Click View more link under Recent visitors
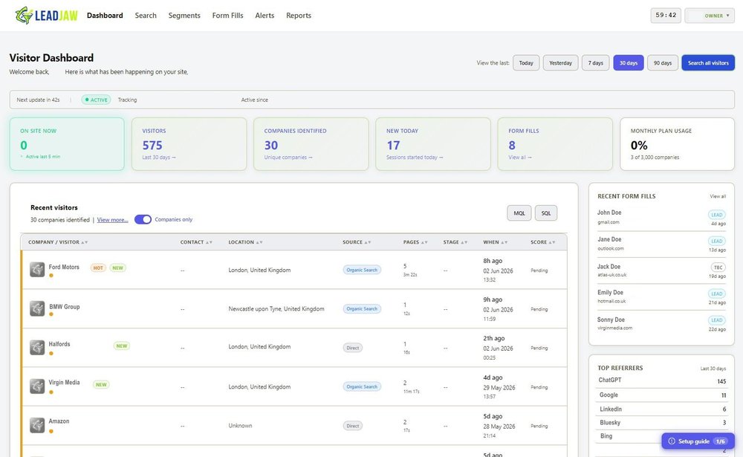 (112, 220)
